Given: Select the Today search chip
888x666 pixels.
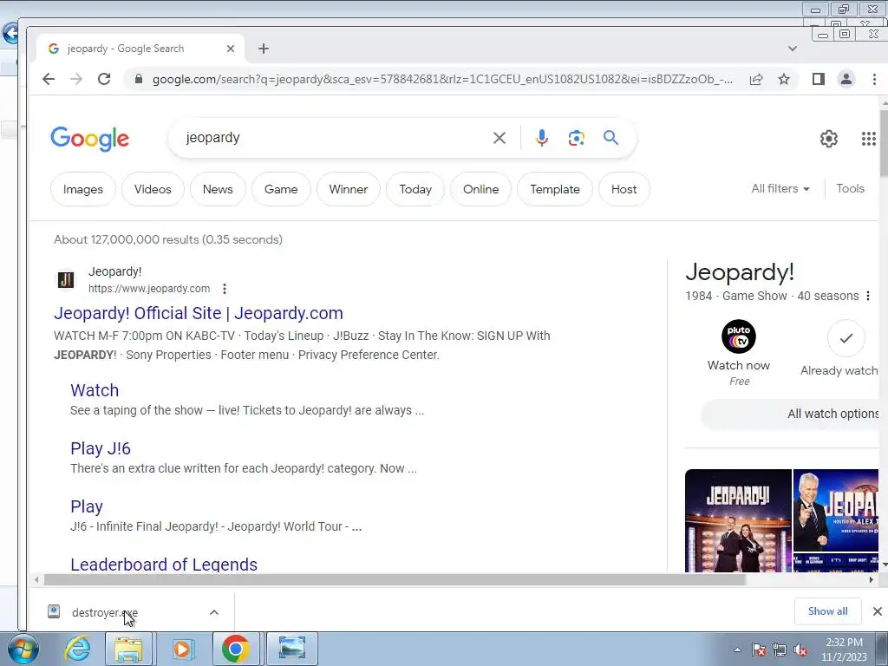Looking at the screenshot, I should pos(415,189).
